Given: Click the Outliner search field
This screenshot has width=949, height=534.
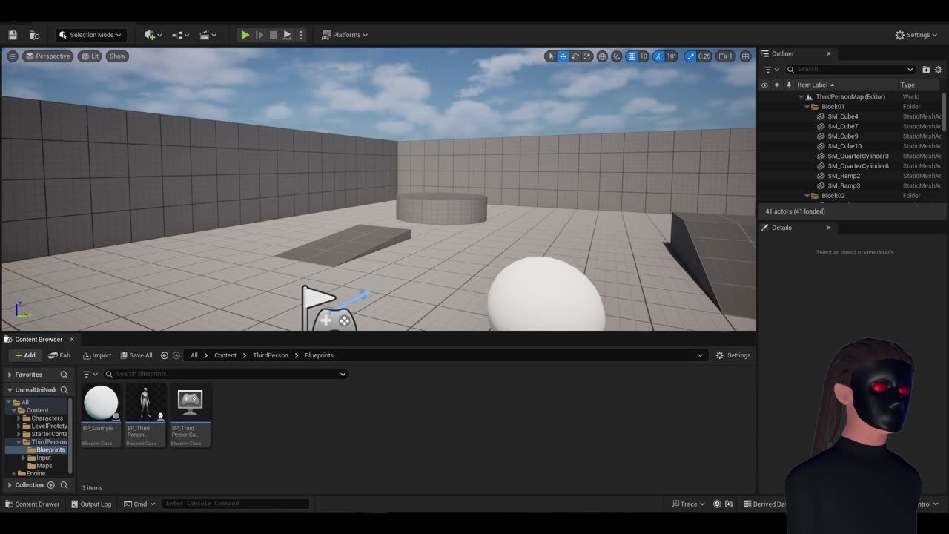Looking at the screenshot, I should pyautogui.click(x=851, y=70).
